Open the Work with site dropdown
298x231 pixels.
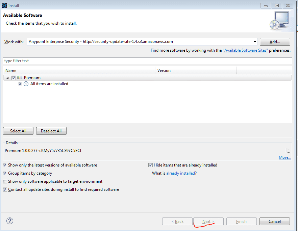[x=255, y=42]
